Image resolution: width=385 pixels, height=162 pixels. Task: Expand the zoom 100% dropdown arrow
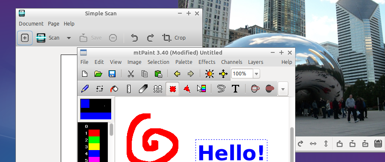point(256,74)
